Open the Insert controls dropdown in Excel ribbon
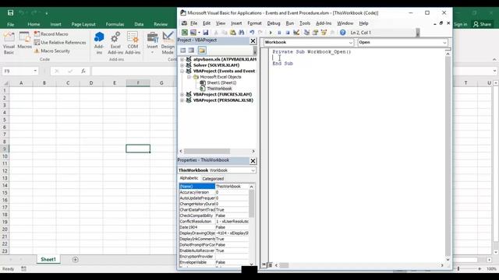Screen dimensions: 499x280 152,43
